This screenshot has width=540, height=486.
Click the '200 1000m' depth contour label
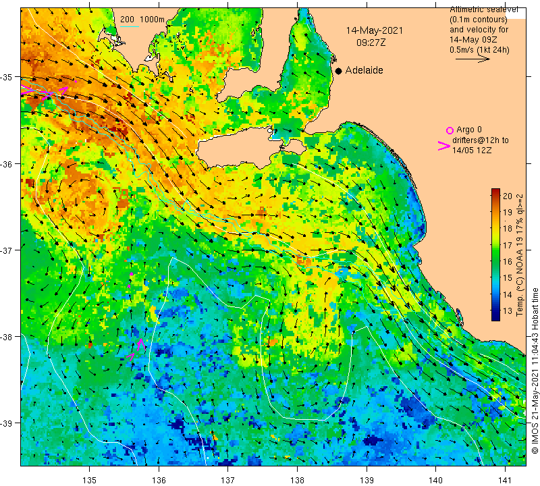[x=142, y=20]
